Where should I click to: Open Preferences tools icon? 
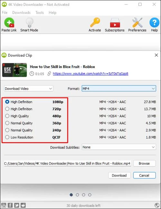pos(137,23)
